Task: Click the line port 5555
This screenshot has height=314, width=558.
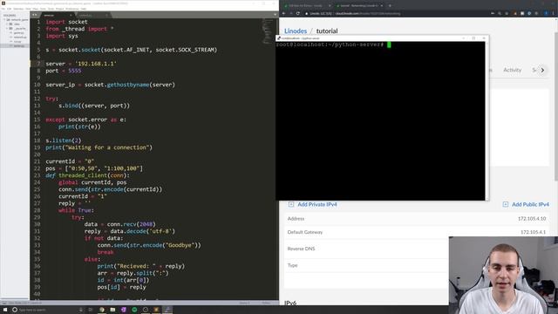Action: coord(64,71)
